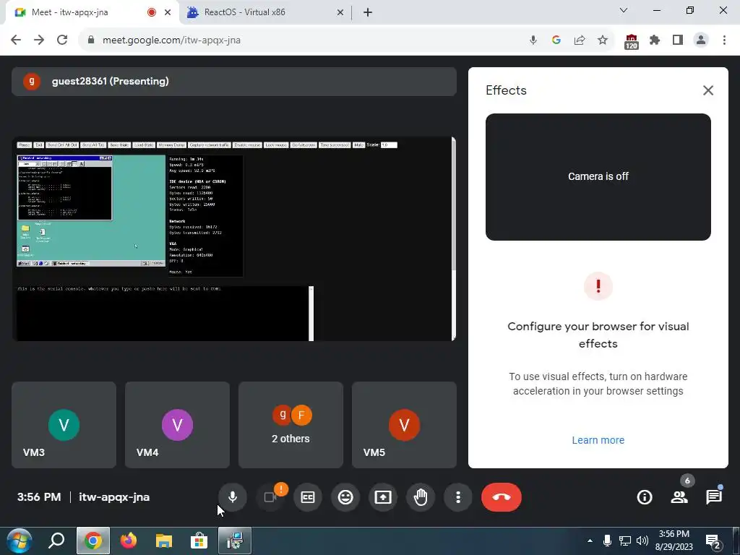Close the Meet browser tab
Screen dimensions: 740x555
pos(168,12)
